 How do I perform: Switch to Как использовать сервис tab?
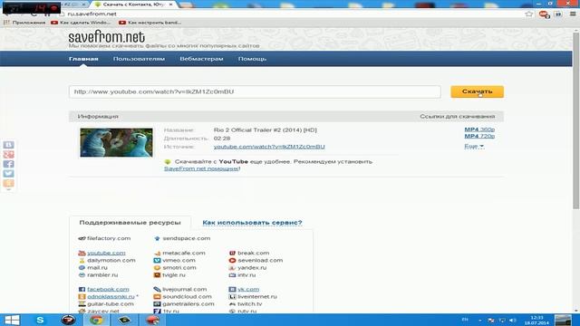[252, 223]
